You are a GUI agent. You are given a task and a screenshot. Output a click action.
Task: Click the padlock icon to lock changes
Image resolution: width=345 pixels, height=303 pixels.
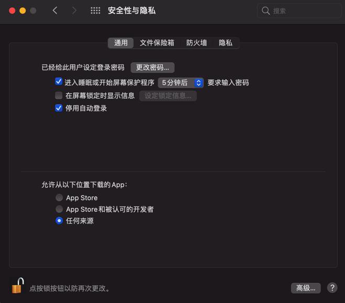tap(18, 286)
